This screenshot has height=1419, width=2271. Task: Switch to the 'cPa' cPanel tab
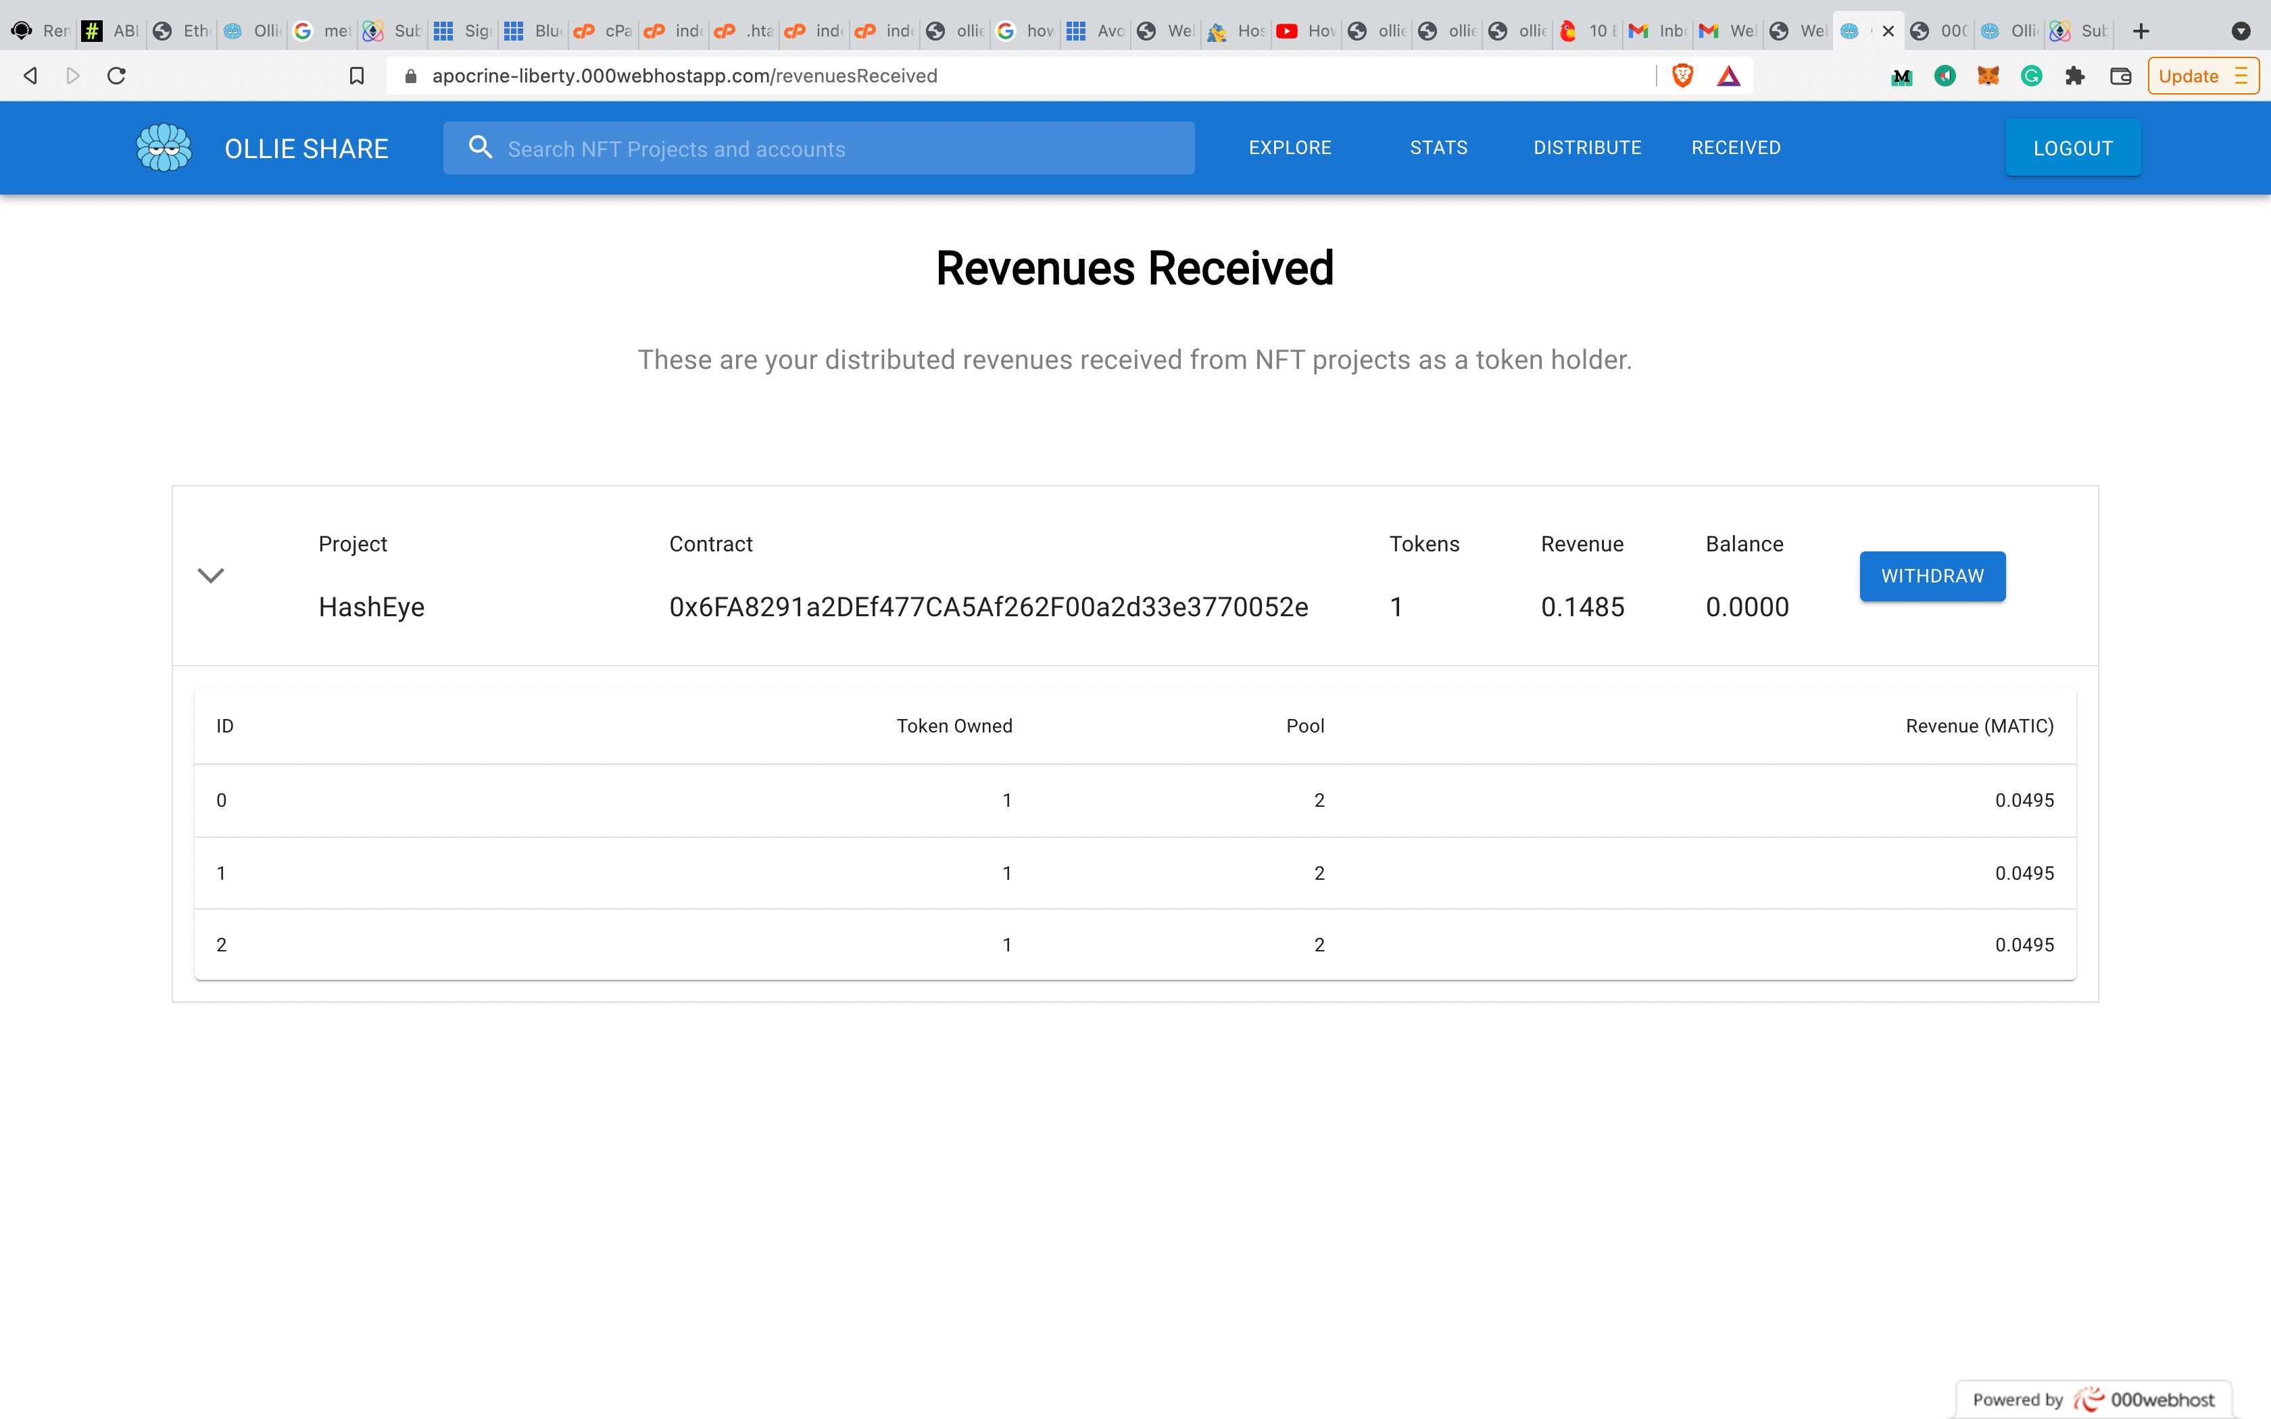coord(604,31)
